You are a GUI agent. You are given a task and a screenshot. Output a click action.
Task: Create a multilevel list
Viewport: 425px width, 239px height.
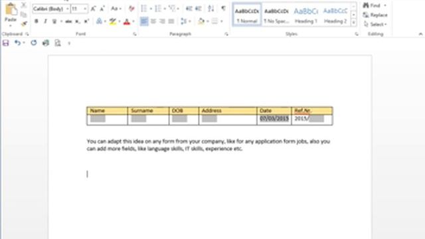point(172,9)
